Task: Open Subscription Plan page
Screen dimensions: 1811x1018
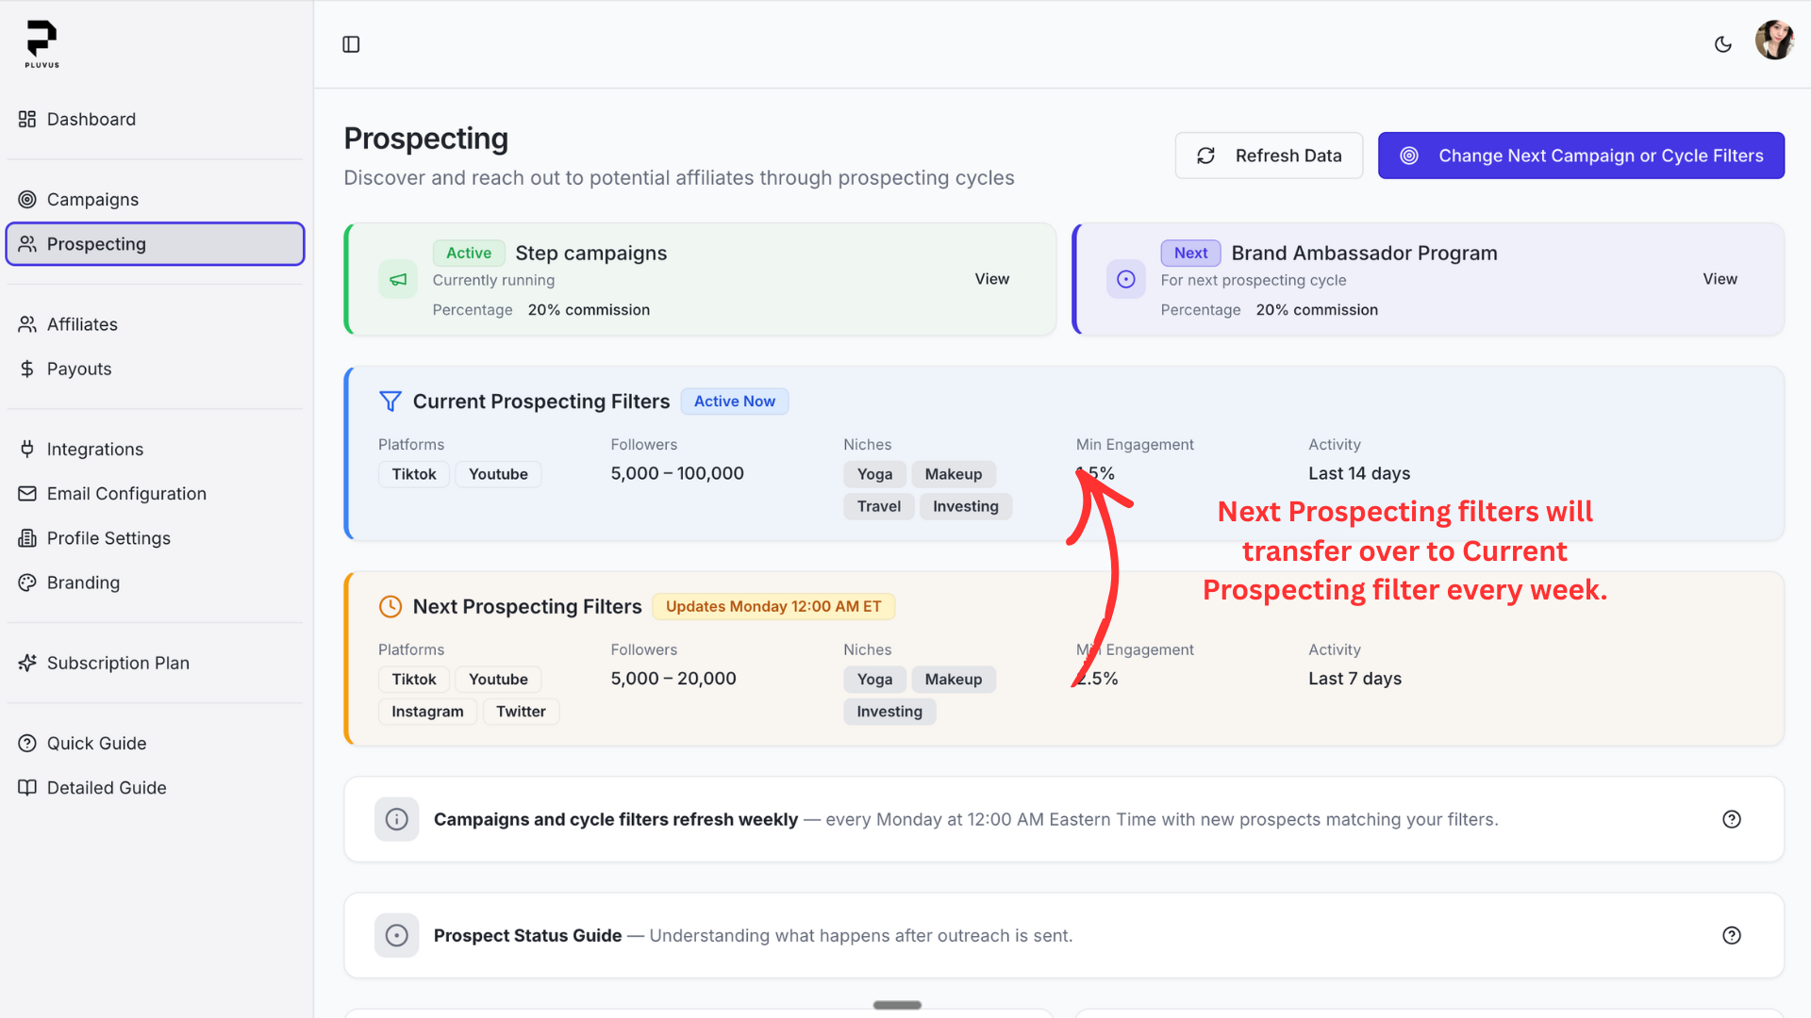Action: 155,663
